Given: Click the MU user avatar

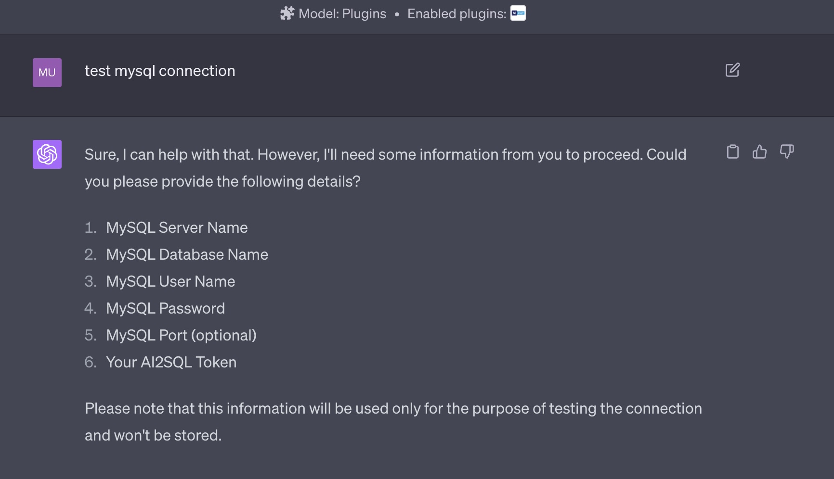Looking at the screenshot, I should (x=47, y=73).
